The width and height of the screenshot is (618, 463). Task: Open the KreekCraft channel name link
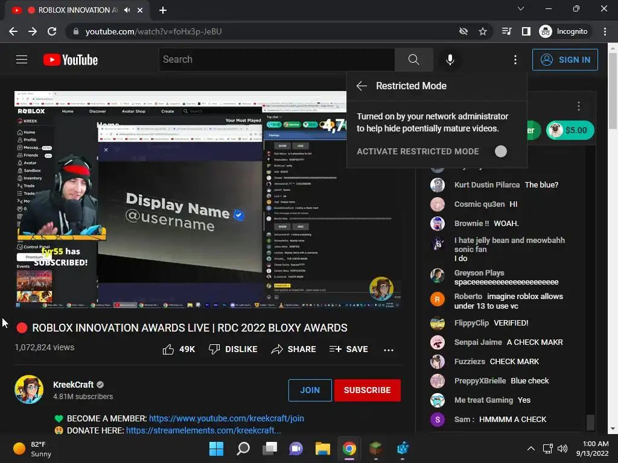[73, 385]
